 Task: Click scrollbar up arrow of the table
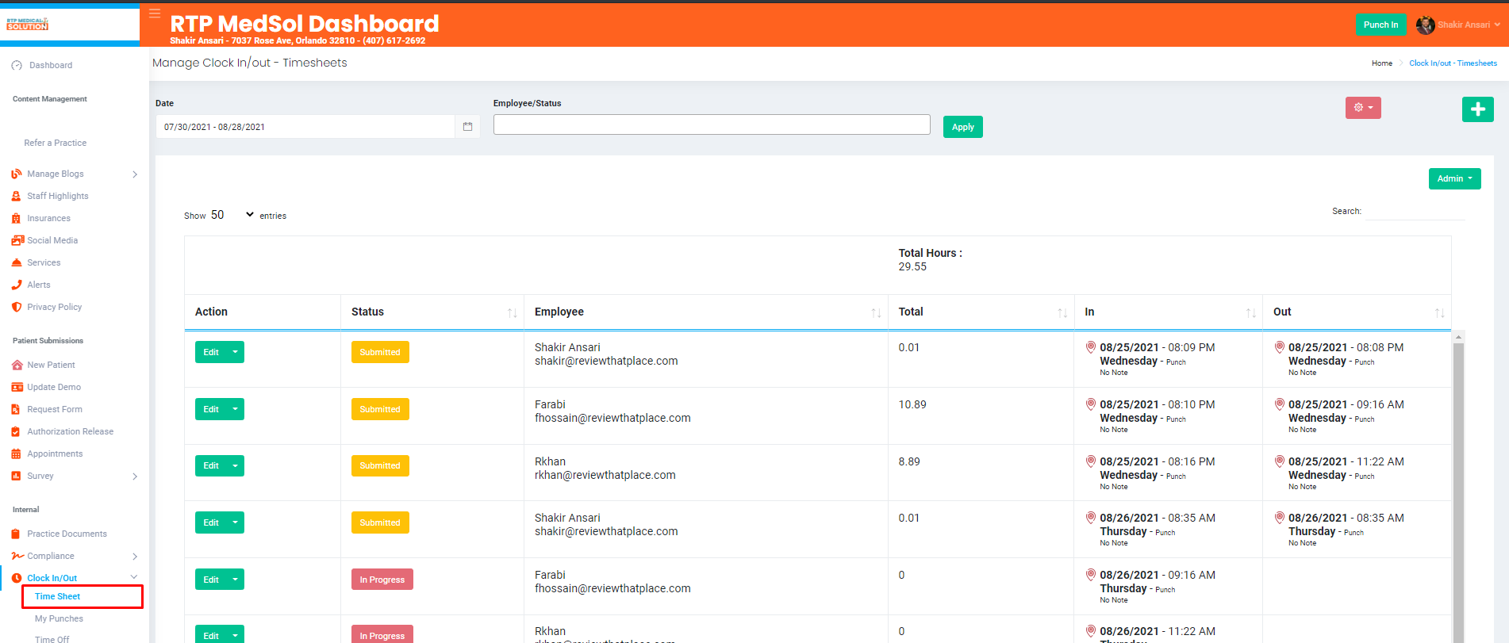click(1458, 337)
